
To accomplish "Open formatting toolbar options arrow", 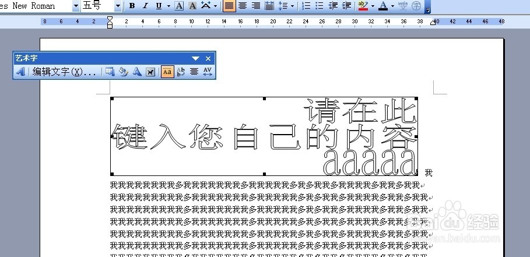I will click(x=427, y=7).
